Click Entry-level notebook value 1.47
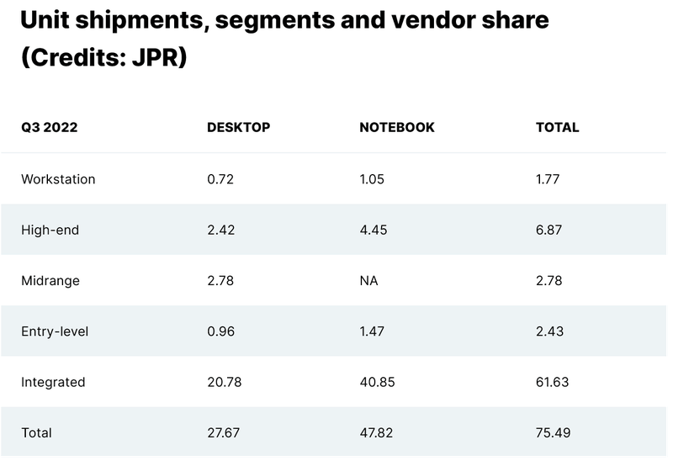This screenshot has height=461, width=673. point(371,331)
